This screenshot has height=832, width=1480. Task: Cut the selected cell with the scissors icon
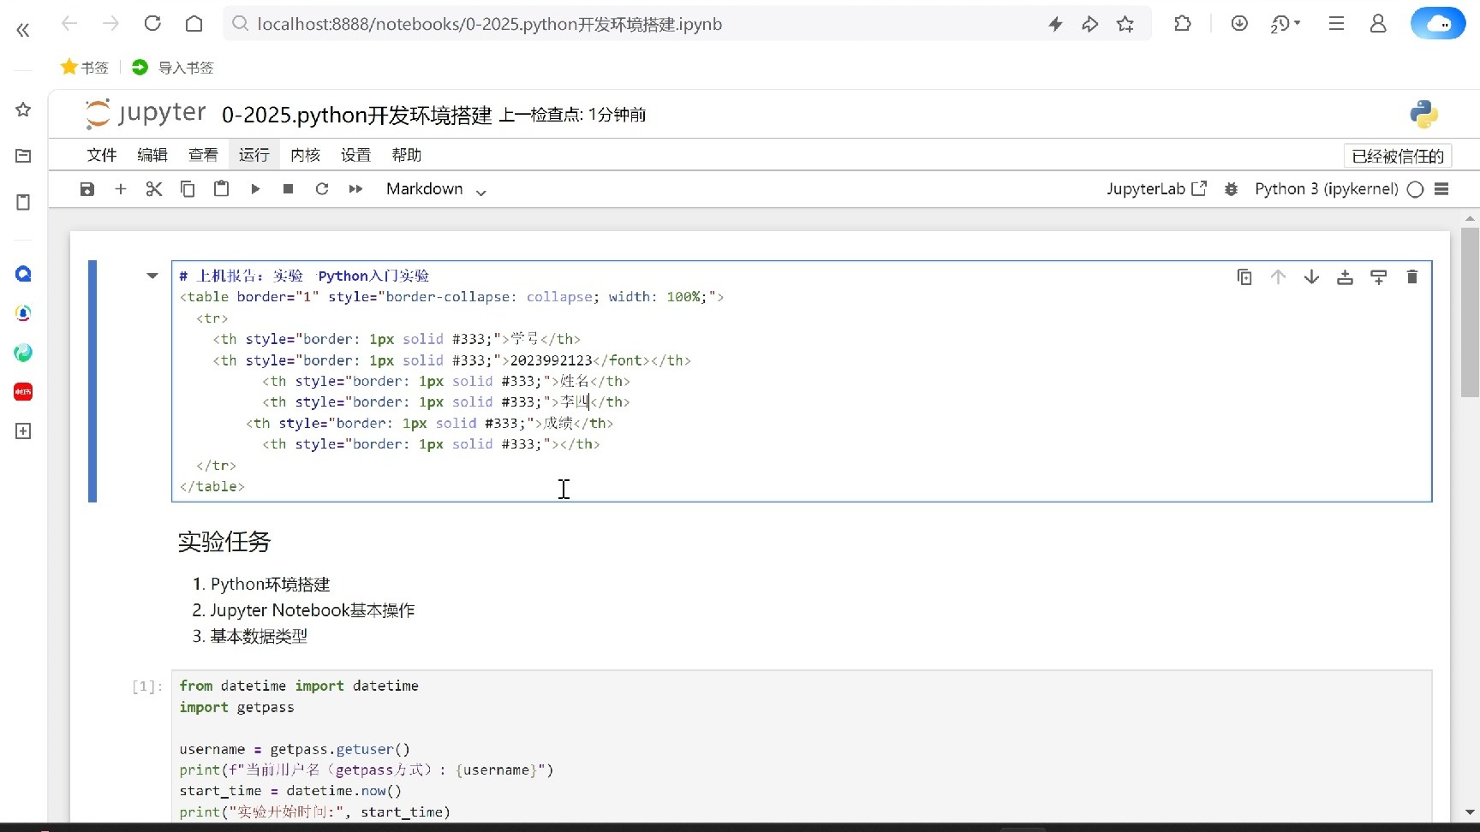(154, 189)
